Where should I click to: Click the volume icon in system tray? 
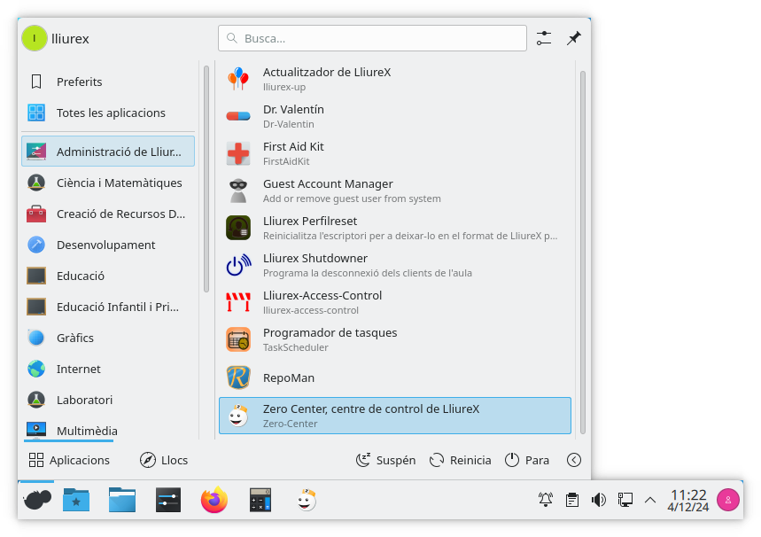[599, 500]
